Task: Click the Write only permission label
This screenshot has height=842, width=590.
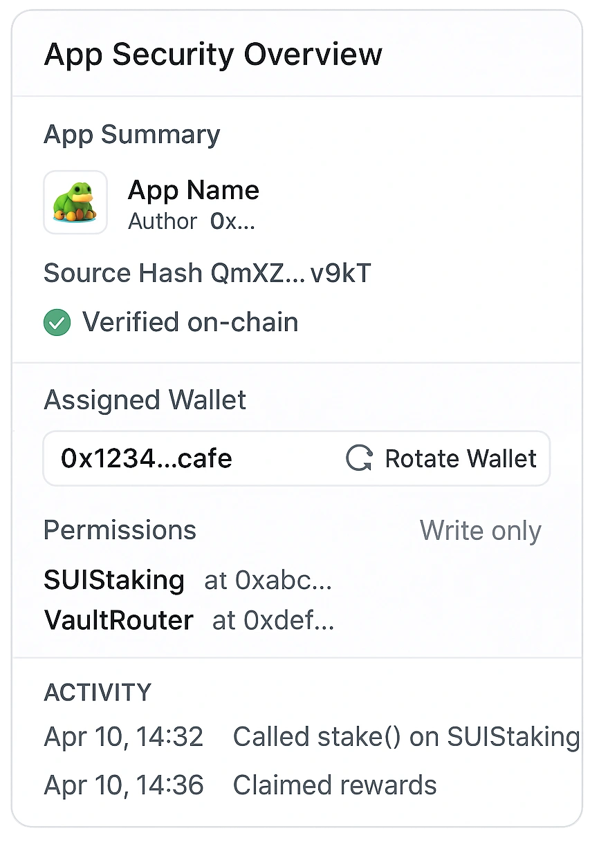Action: click(480, 531)
